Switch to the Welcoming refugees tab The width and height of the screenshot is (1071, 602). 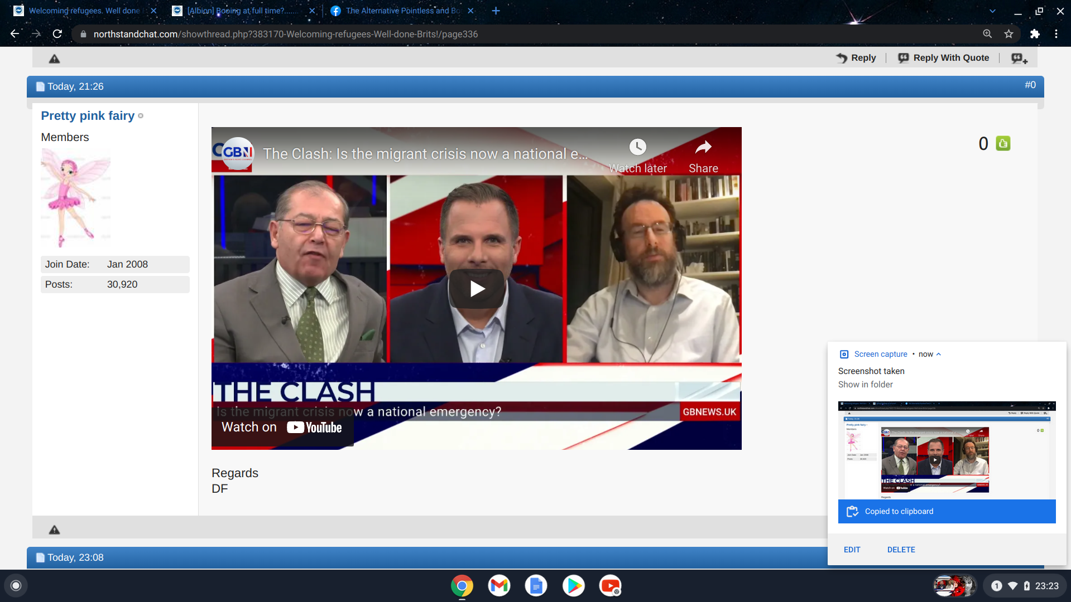tap(84, 11)
